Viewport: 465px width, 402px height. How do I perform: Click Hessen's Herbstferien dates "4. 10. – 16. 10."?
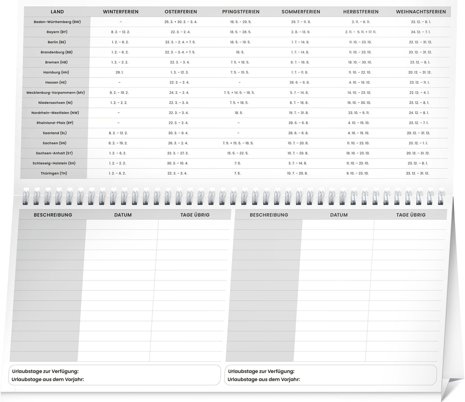pos(360,82)
